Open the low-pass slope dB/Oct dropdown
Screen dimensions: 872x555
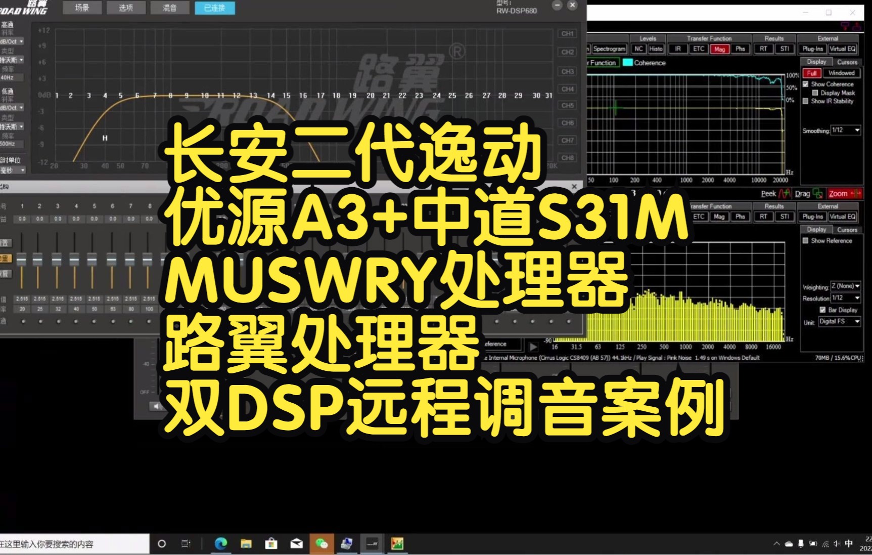(x=12, y=108)
